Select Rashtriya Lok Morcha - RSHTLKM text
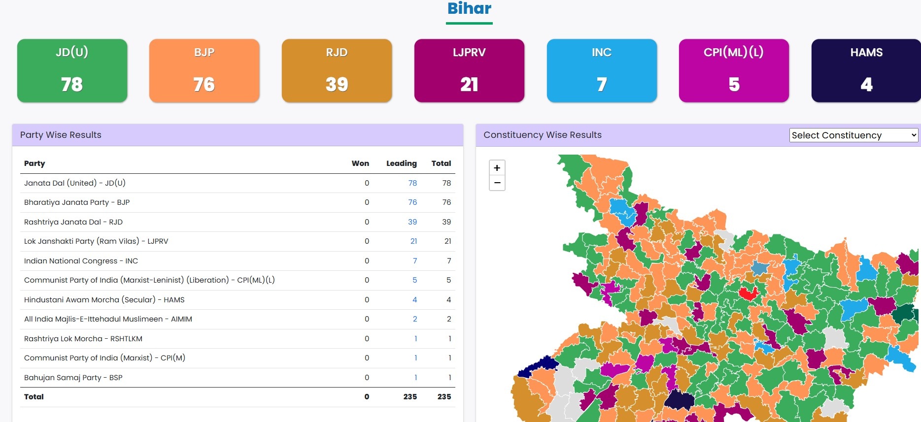The image size is (921, 422). 83,339
